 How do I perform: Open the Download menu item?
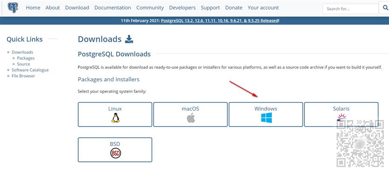click(x=77, y=8)
